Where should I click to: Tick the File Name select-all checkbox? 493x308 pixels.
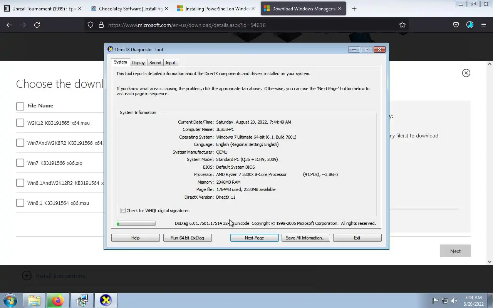pos(20,106)
